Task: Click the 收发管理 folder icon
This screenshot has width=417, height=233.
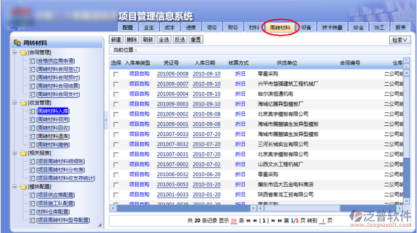Action: pyautogui.click(x=23, y=103)
